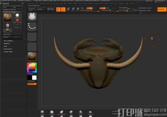Viewport: 167px width, 117px height.
Task: Click the R button beside material item slider
Action: [x=21, y=12]
